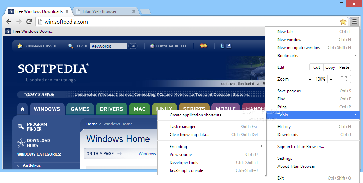Viewport: 363px width, 183px height.
Task: Click Windows link in On This Page
Action: pos(147,154)
